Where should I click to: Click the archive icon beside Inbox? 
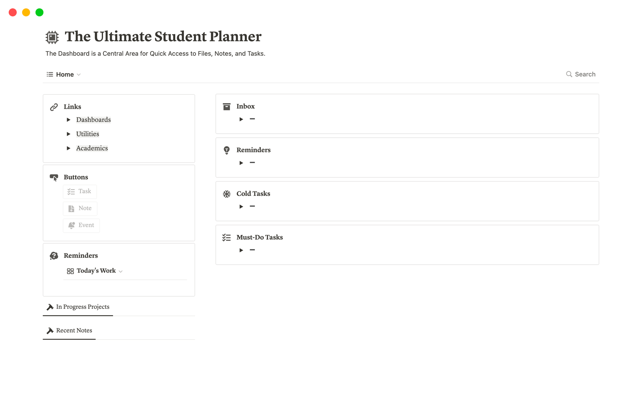[x=226, y=106]
